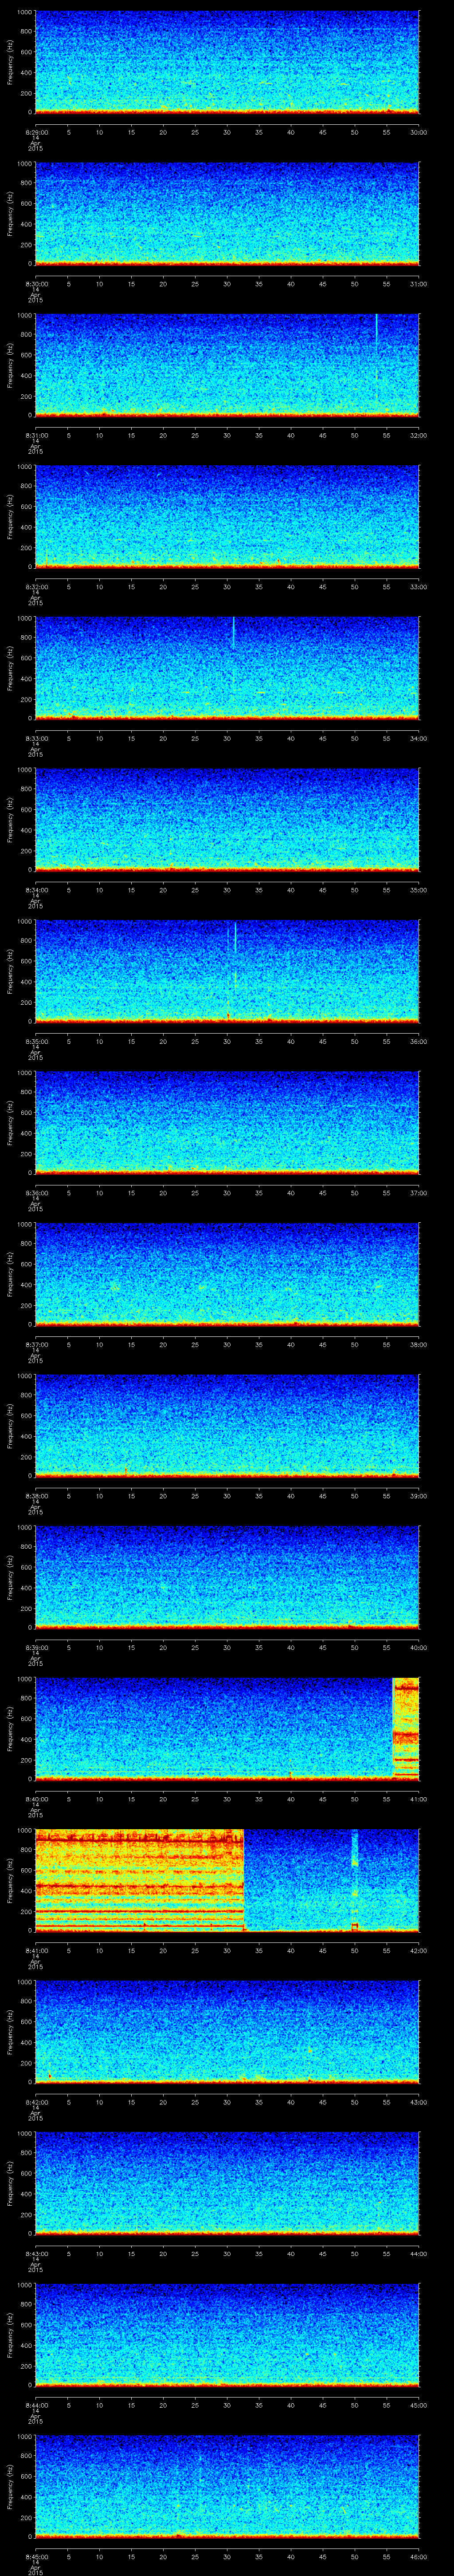This screenshot has height=2576, width=454.
Task: Click the loud red-yellow burst in the 8:40:00 spectrogram
Action: (406, 1728)
